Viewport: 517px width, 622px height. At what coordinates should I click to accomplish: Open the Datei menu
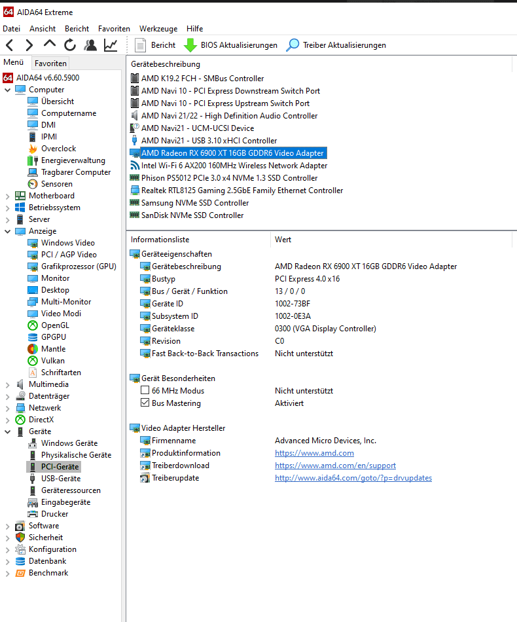12,29
